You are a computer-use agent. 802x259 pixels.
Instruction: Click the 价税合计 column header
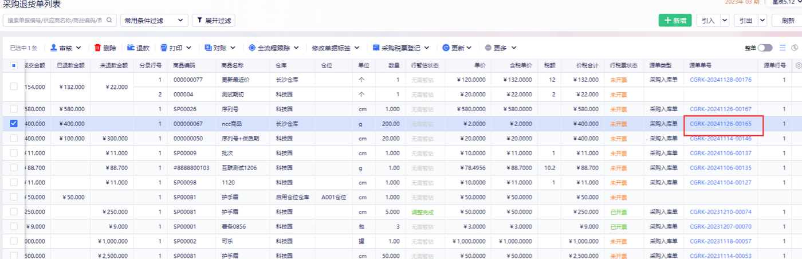coord(587,65)
